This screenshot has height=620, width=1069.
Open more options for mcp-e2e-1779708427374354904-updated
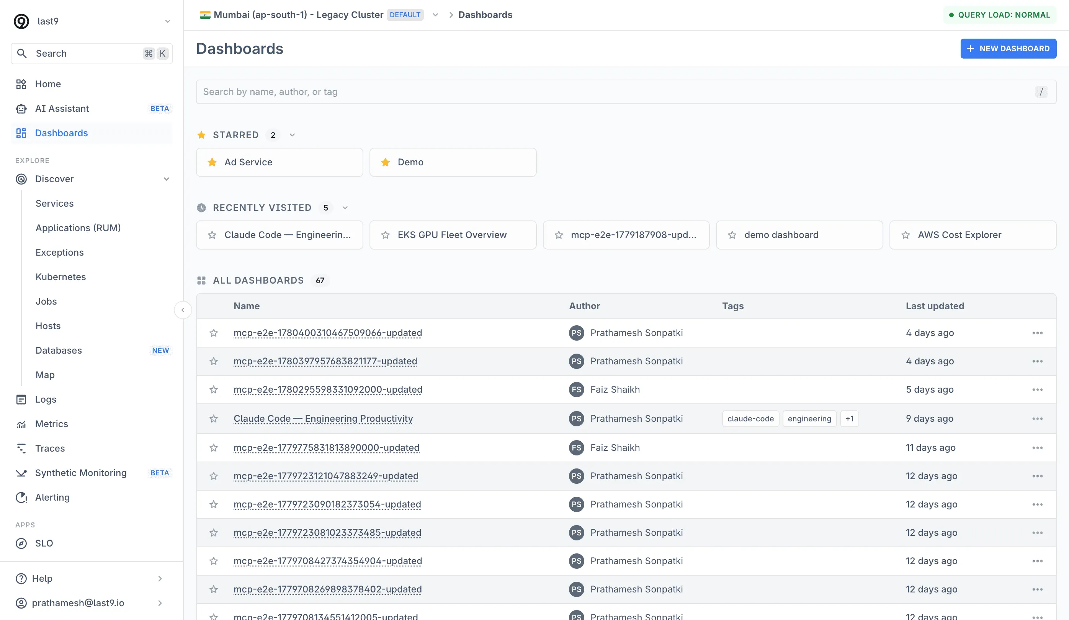coord(1038,561)
